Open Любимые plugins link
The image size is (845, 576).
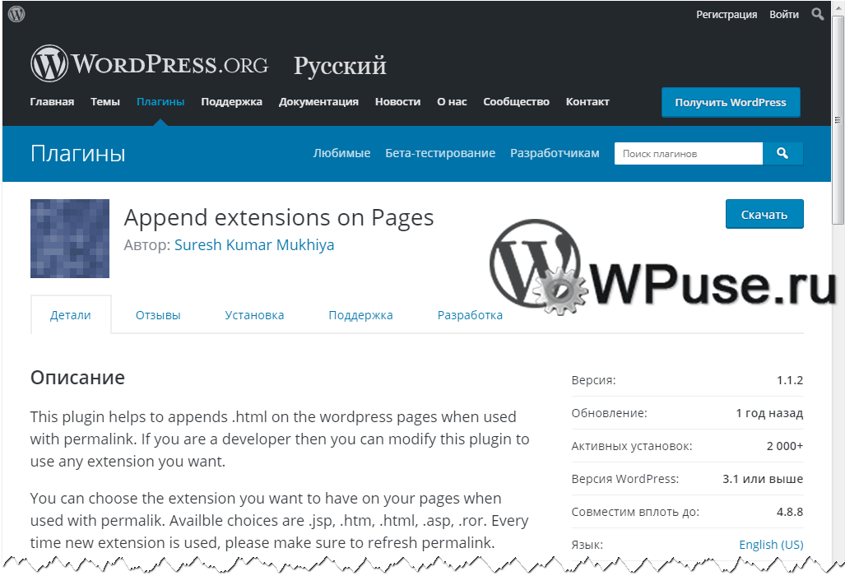point(341,153)
